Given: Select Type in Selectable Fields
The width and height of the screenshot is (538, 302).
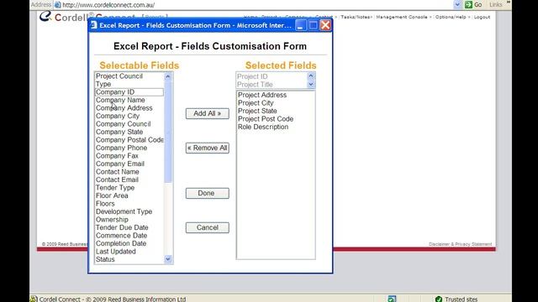Looking at the screenshot, I should click(129, 84).
